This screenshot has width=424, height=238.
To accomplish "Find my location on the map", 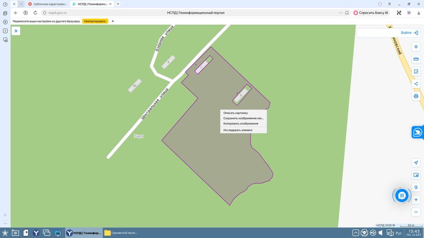I will coord(416,163).
